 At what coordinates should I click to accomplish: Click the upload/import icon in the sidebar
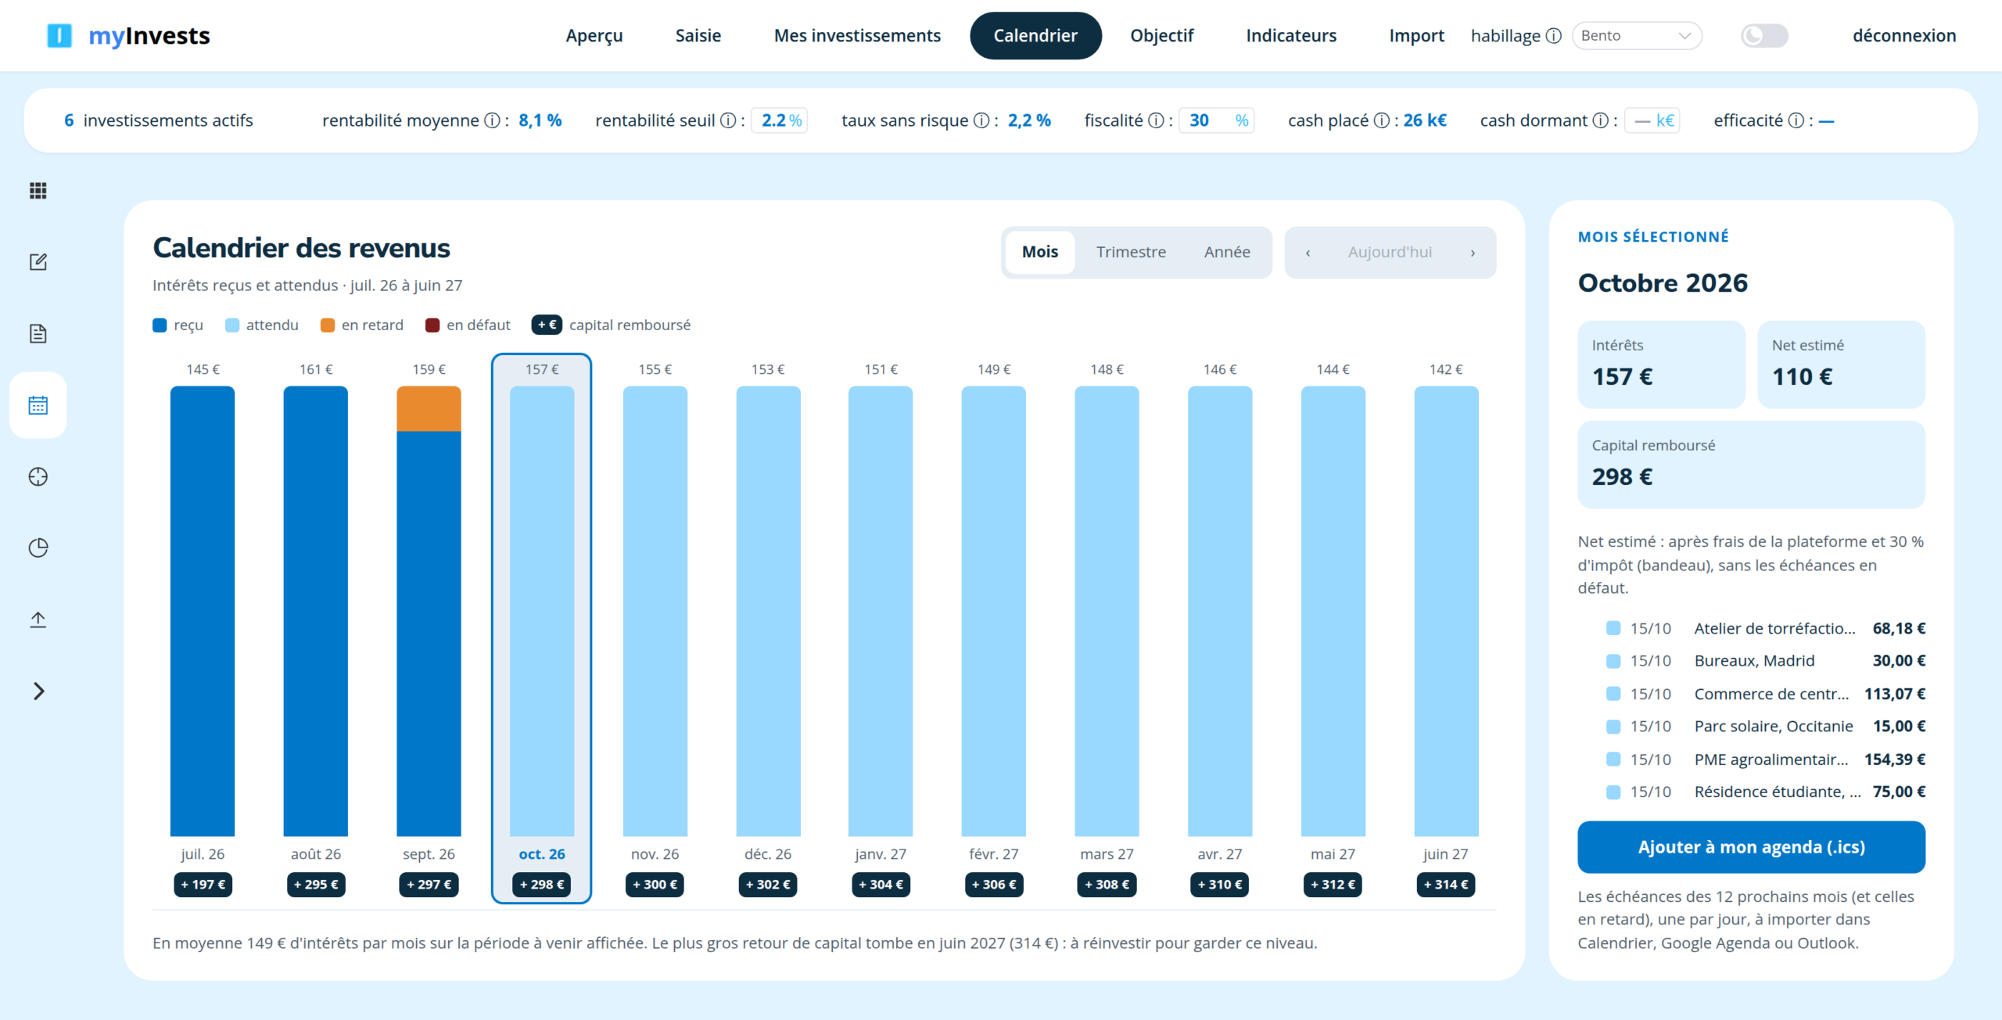pyautogui.click(x=38, y=620)
